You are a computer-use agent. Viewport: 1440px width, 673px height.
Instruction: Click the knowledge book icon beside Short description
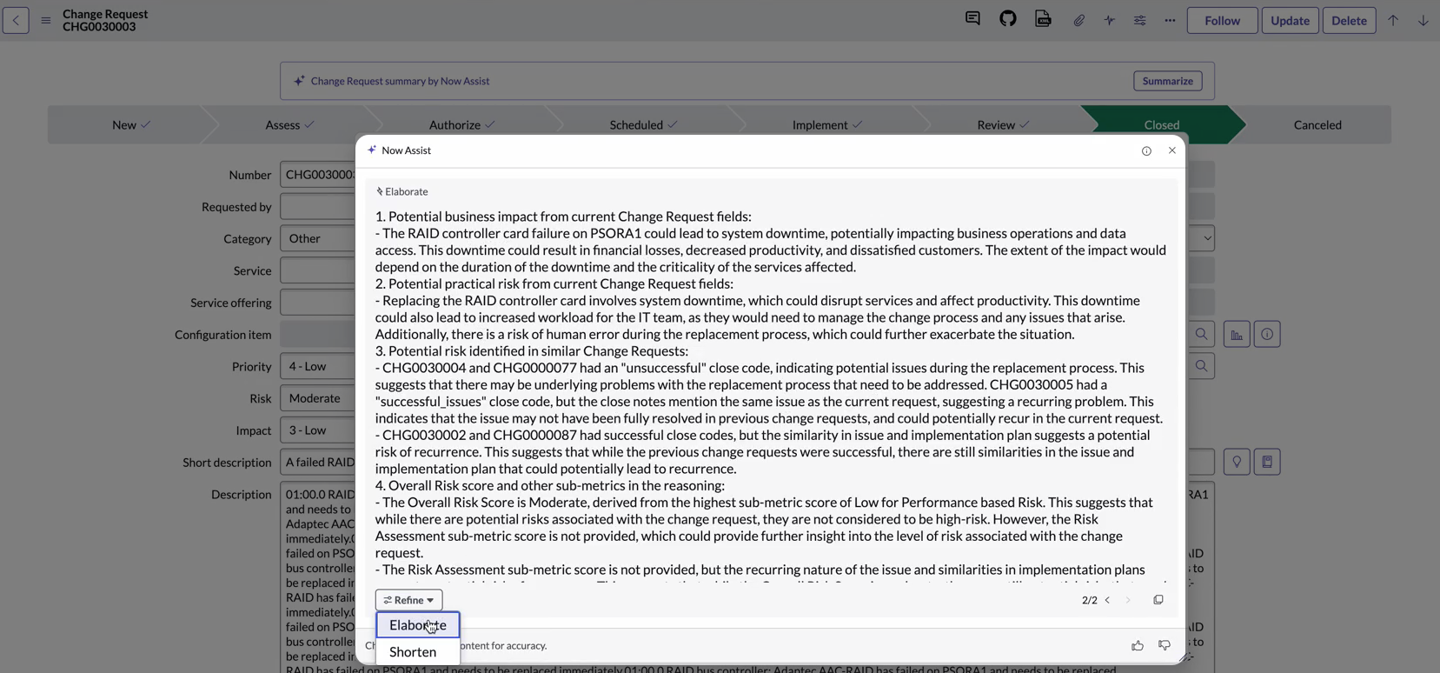(1267, 462)
